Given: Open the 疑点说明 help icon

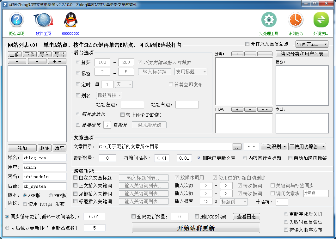Looking at the screenshot, I should coord(16,20).
